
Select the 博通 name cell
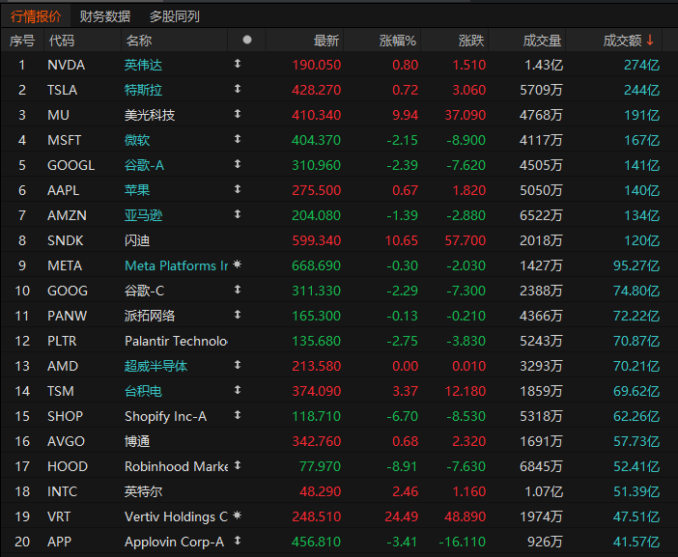137,441
